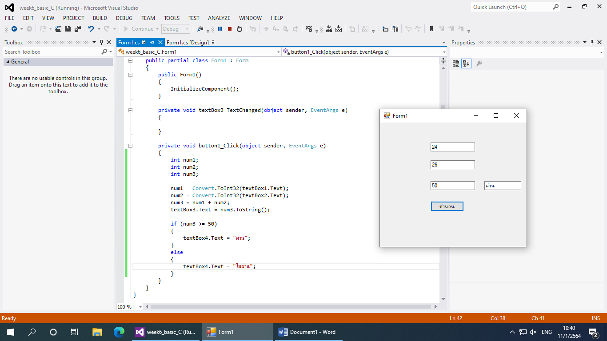The width and height of the screenshot is (607, 341).
Task: Stop debugging with the red stop button
Action: click(x=230, y=29)
